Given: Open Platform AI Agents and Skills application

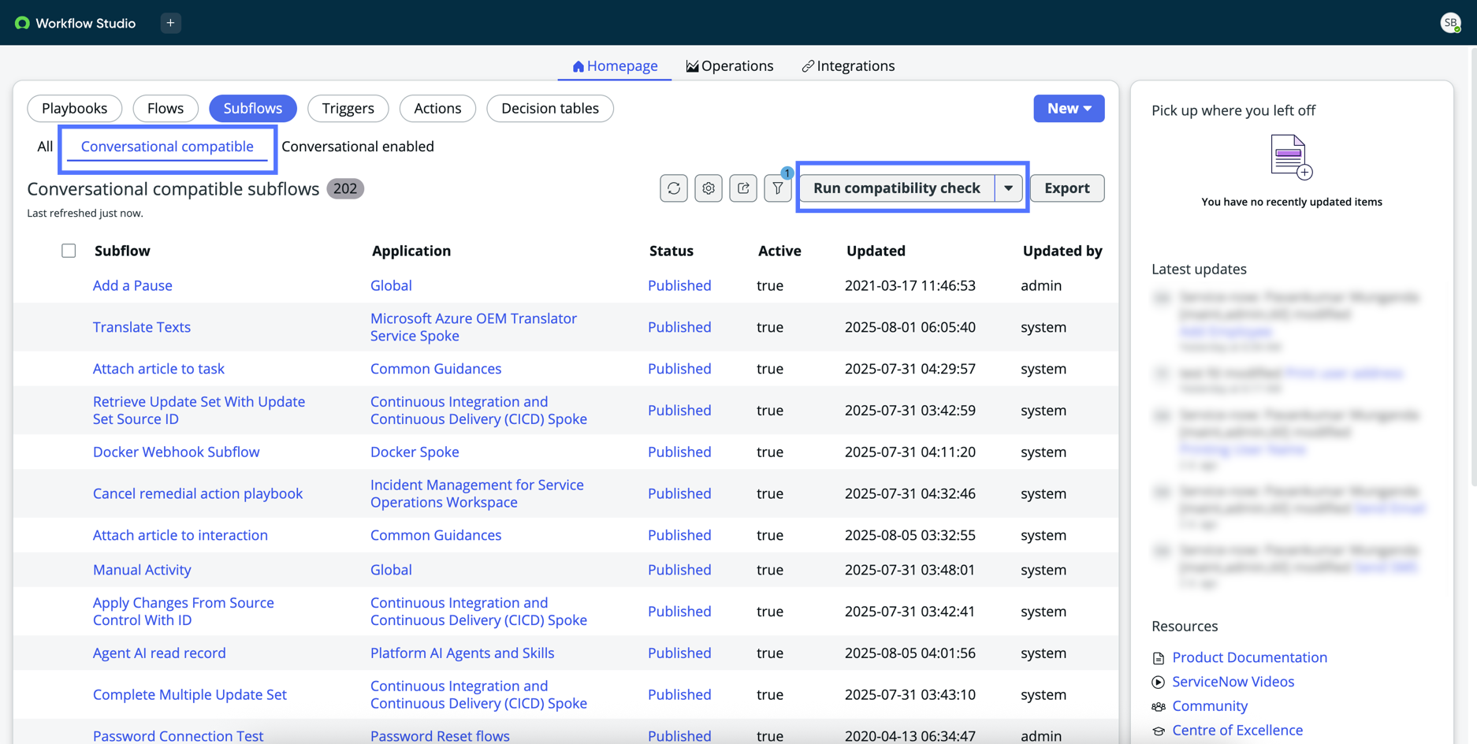Looking at the screenshot, I should [x=463, y=653].
